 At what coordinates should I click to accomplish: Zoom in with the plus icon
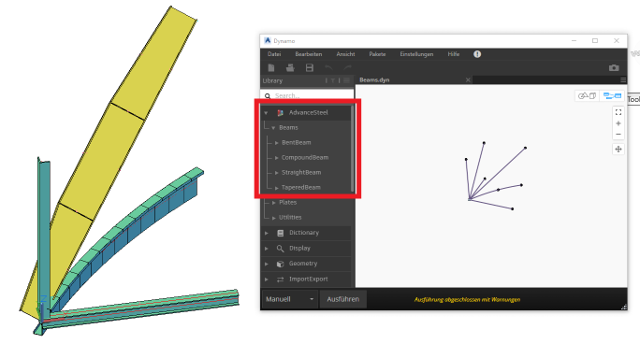(x=618, y=123)
